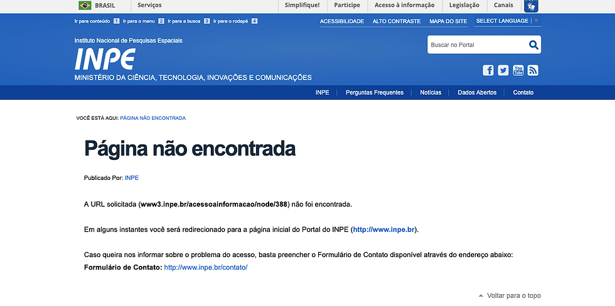Open the http://www.inpe.br link

click(384, 230)
